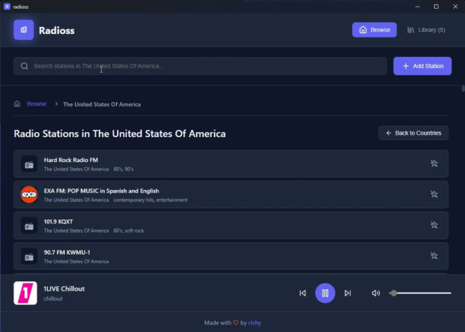
Task: Click the vertical scrollbar thumb
Action: click(x=463, y=88)
